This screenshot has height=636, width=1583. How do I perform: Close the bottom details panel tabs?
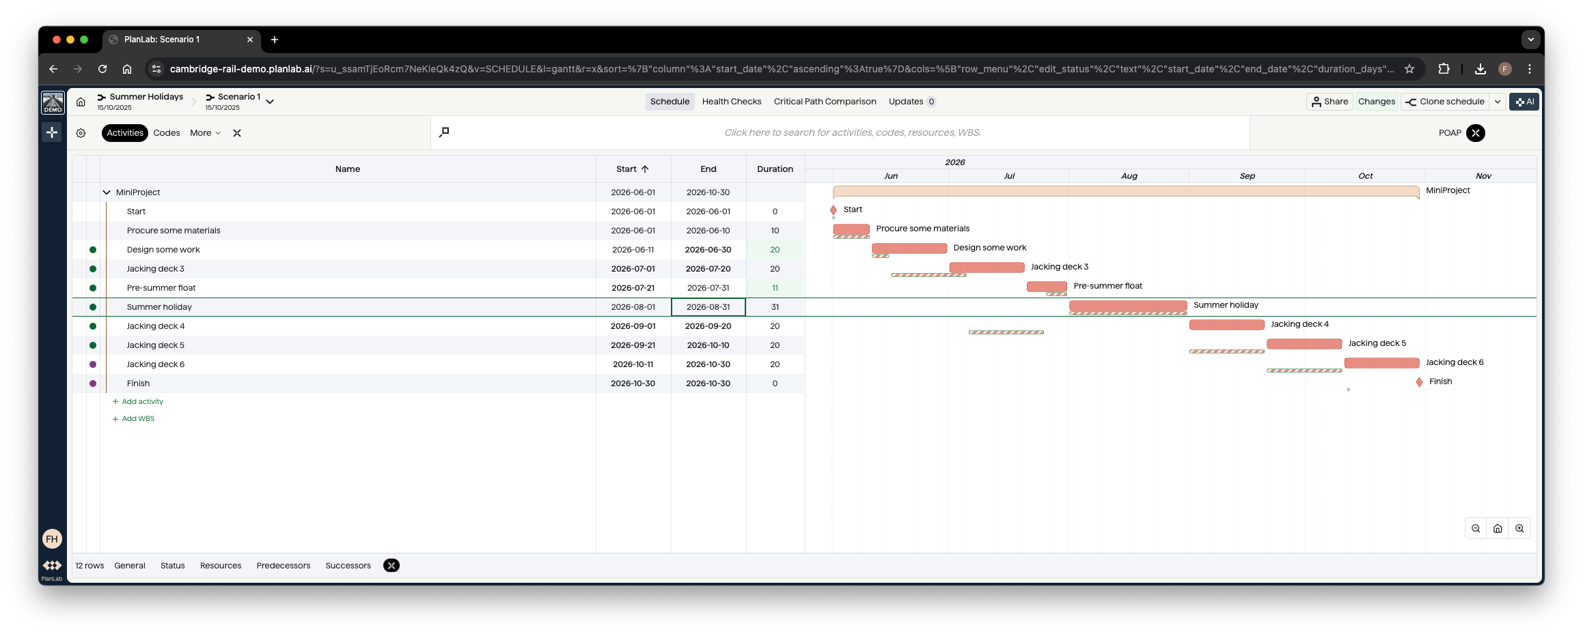coord(391,566)
